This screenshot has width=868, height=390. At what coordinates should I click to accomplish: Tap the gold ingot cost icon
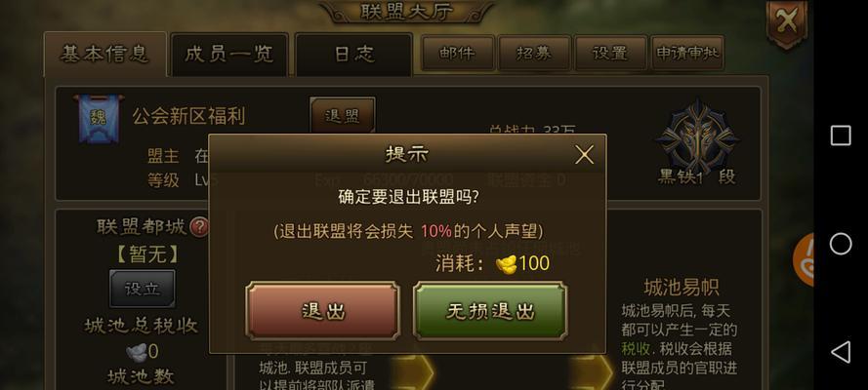click(506, 264)
